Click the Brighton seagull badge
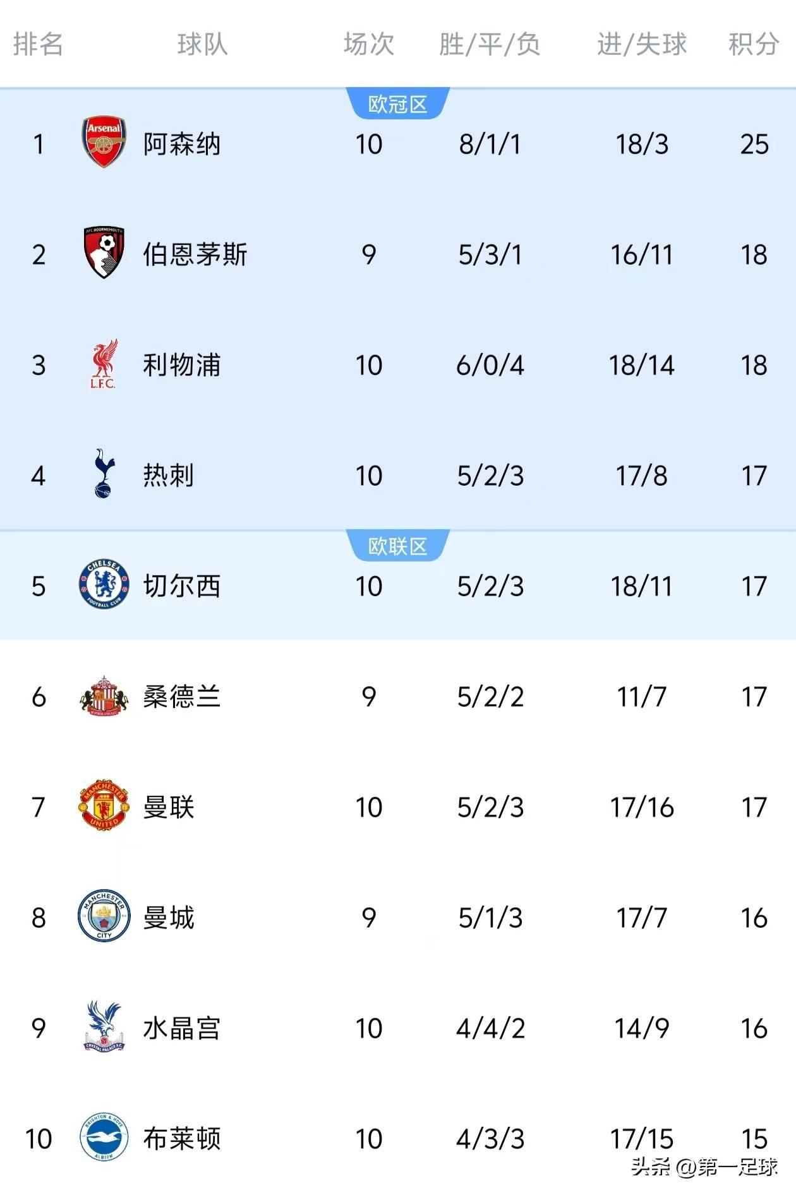This screenshot has width=796, height=1195. tap(104, 1138)
